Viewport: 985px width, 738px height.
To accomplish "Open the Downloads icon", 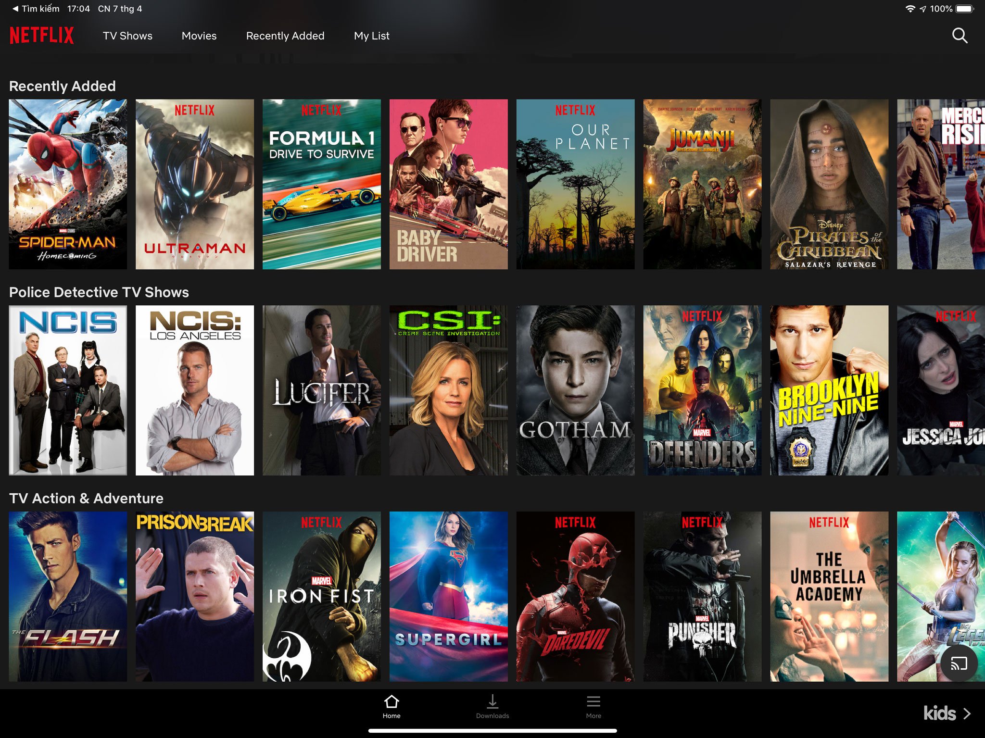I will (492, 702).
